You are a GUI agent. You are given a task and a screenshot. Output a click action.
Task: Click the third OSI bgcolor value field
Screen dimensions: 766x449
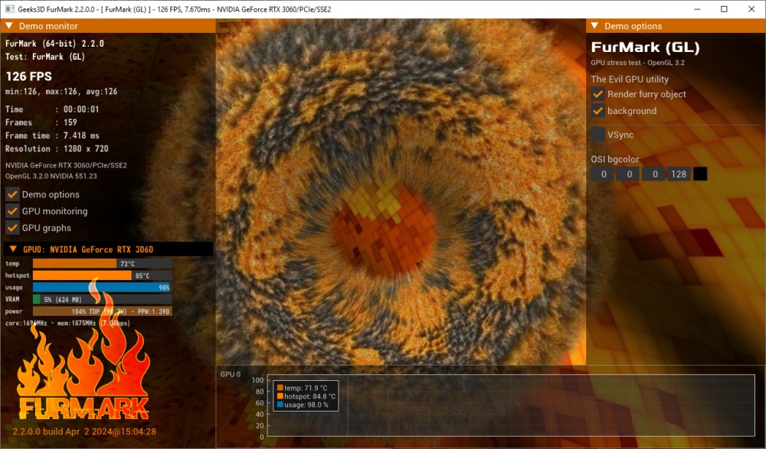[655, 174]
